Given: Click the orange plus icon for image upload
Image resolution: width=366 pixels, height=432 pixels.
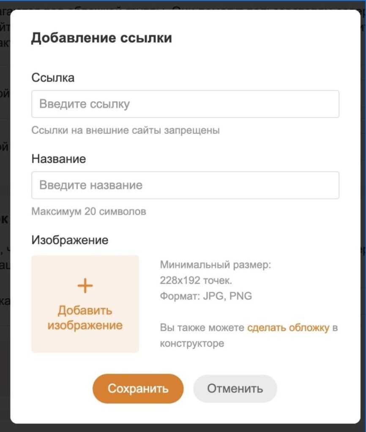Looking at the screenshot, I should point(85,286).
